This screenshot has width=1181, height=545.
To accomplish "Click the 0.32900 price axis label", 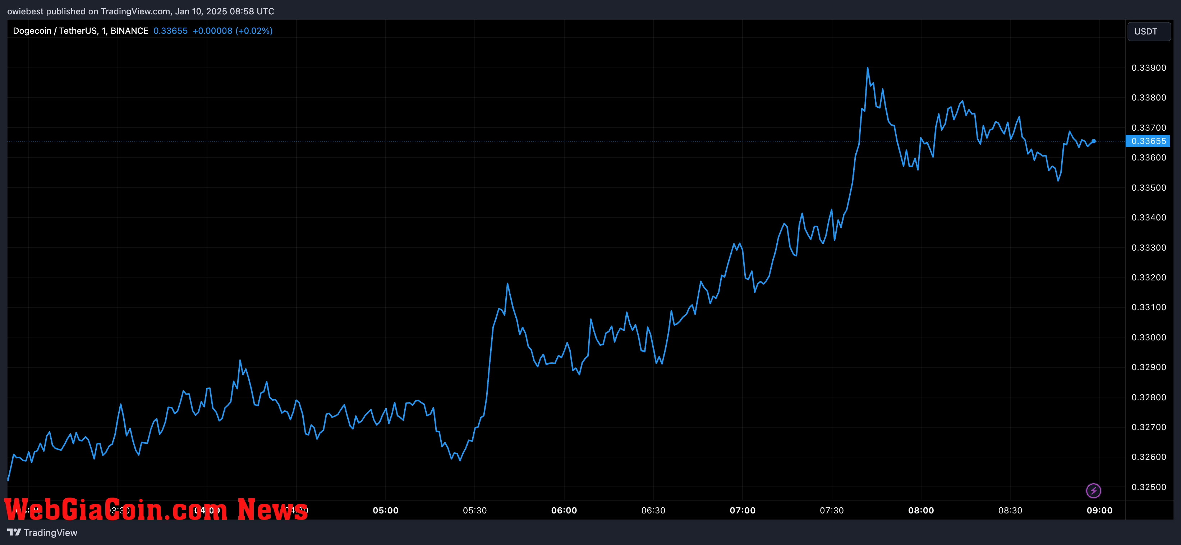I will (1149, 367).
